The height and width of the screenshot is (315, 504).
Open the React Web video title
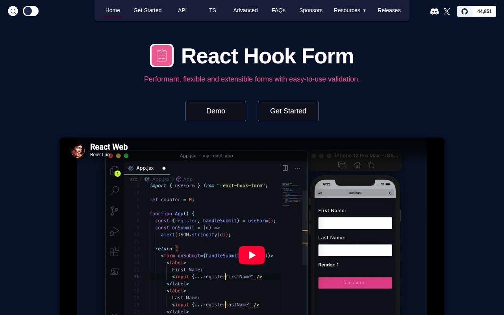(x=109, y=147)
